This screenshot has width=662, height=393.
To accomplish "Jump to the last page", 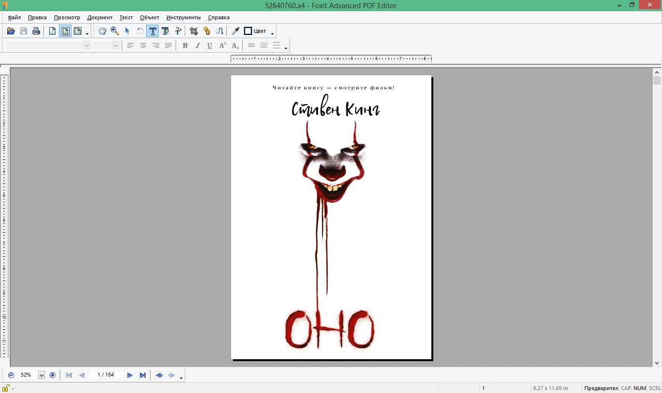I will pos(143,375).
